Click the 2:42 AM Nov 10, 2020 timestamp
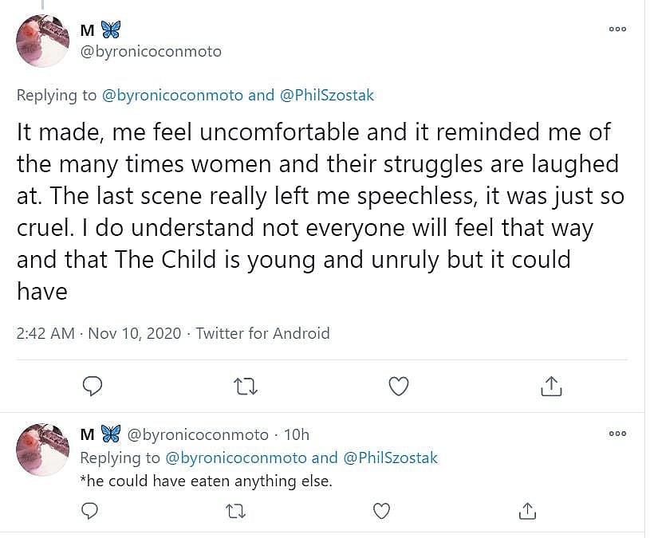 click(98, 333)
